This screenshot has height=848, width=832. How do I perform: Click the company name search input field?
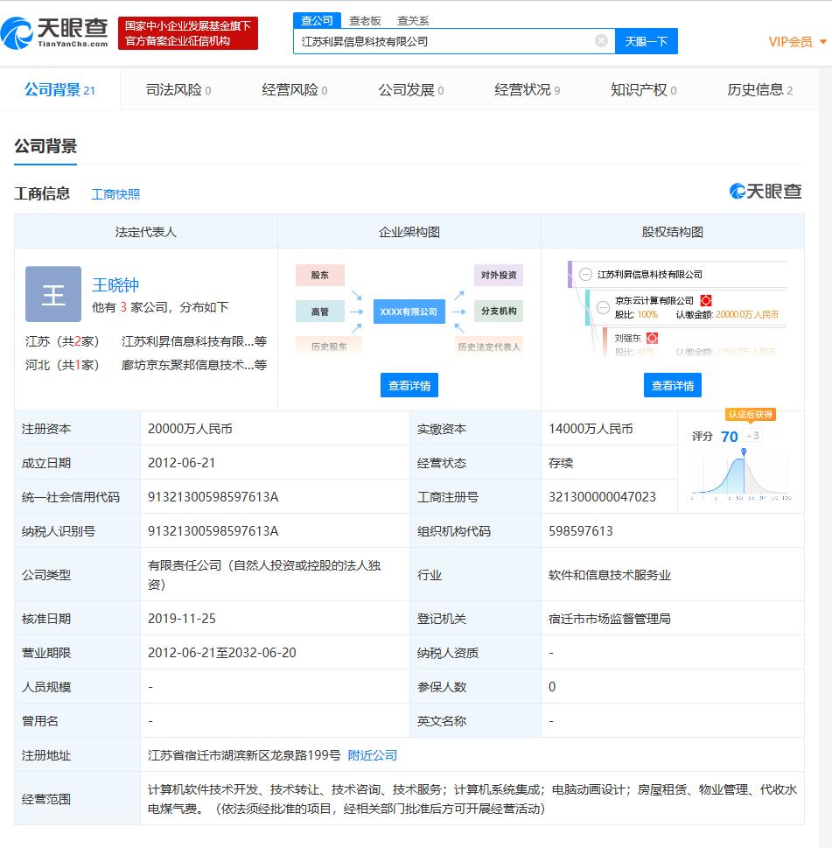click(x=445, y=42)
